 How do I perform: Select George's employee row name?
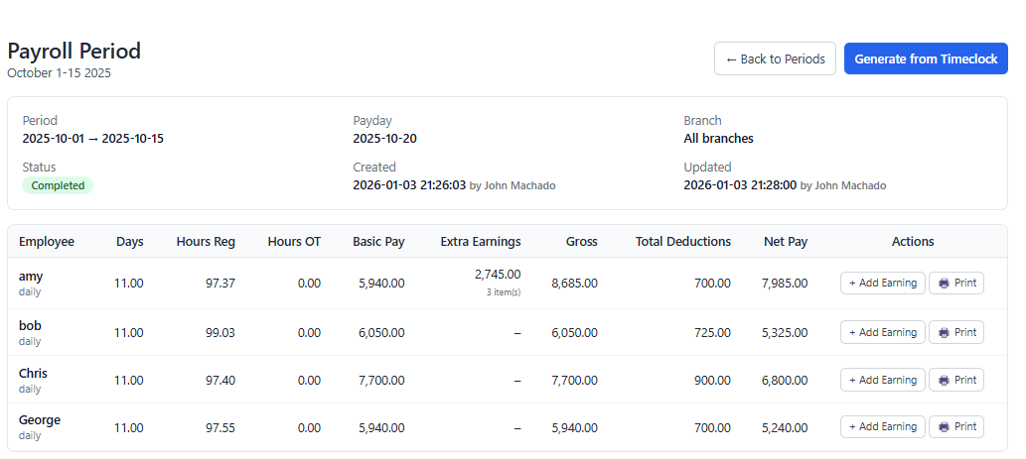(40, 419)
